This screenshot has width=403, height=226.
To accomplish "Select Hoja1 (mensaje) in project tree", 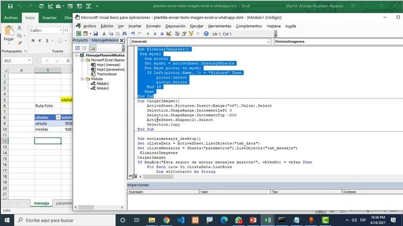I will click(x=108, y=65).
